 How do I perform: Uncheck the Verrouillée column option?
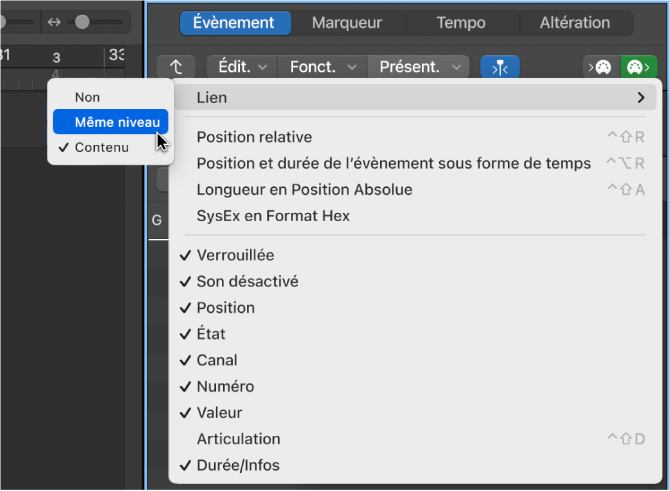point(235,255)
